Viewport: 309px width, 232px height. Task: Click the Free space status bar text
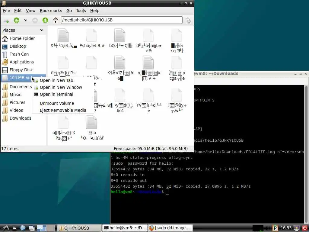151,149
